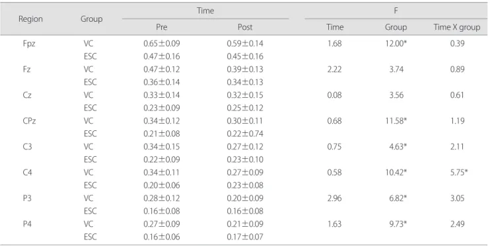
Task: Select the Pre column header
Action: click(x=162, y=27)
